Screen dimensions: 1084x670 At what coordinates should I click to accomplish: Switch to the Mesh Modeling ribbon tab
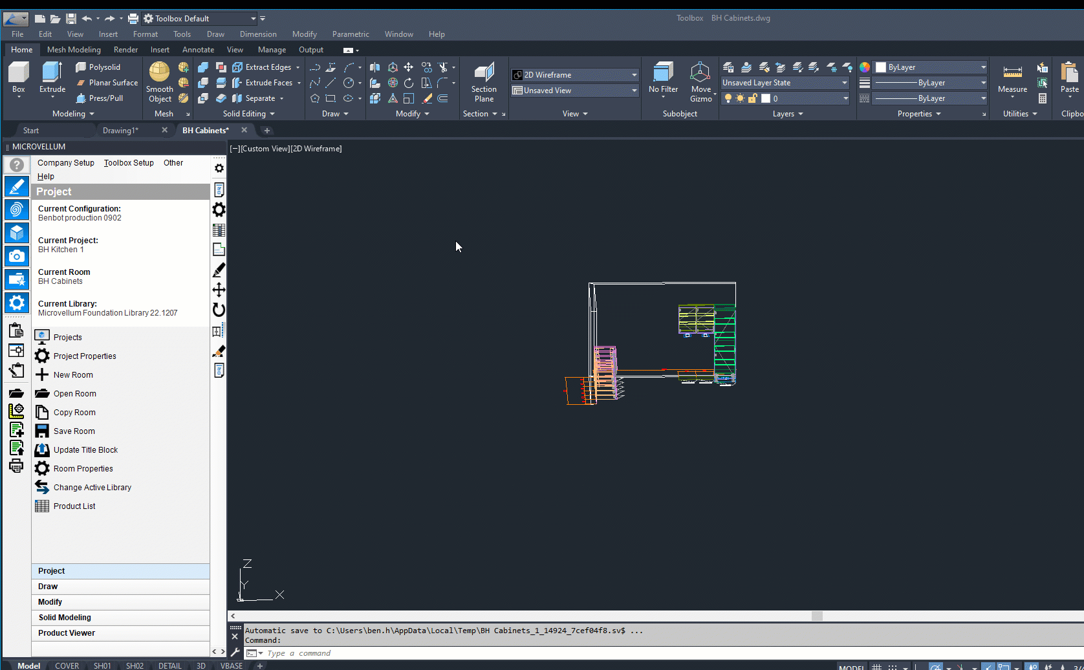74,50
